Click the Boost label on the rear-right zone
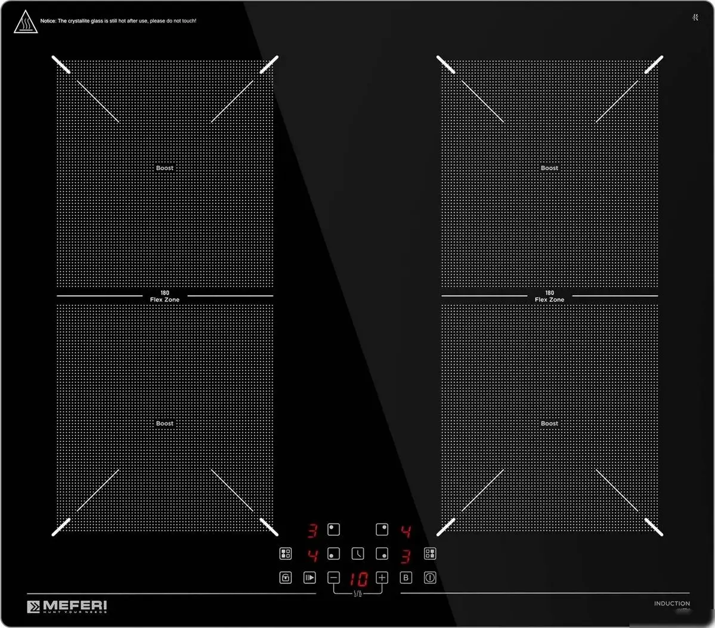Image resolution: width=715 pixels, height=628 pixels. pyautogui.click(x=549, y=168)
